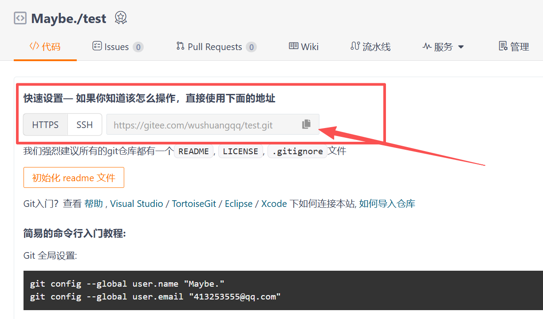Open the 管理 management tab

[x=514, y=47]
